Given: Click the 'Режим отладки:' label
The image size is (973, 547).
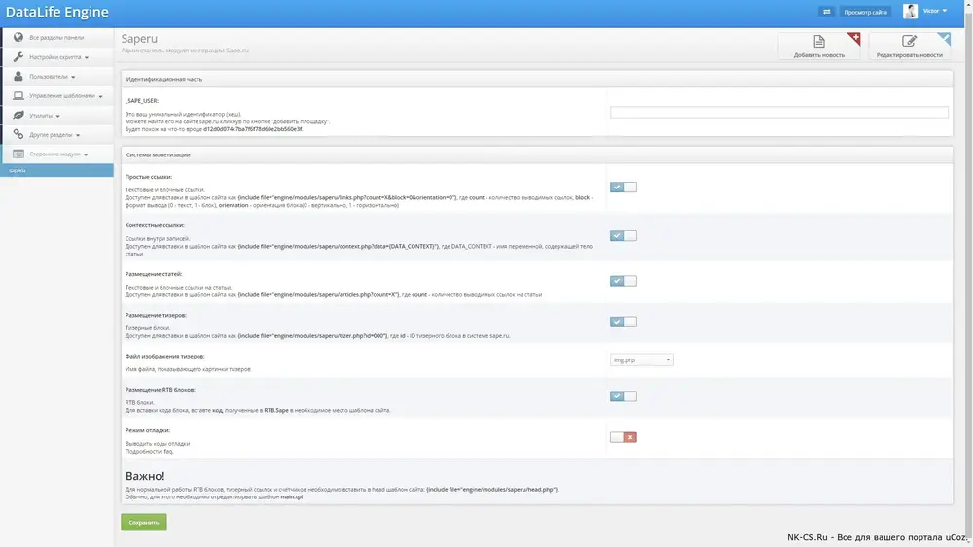Looking at the screenshot, I should 148,430.
